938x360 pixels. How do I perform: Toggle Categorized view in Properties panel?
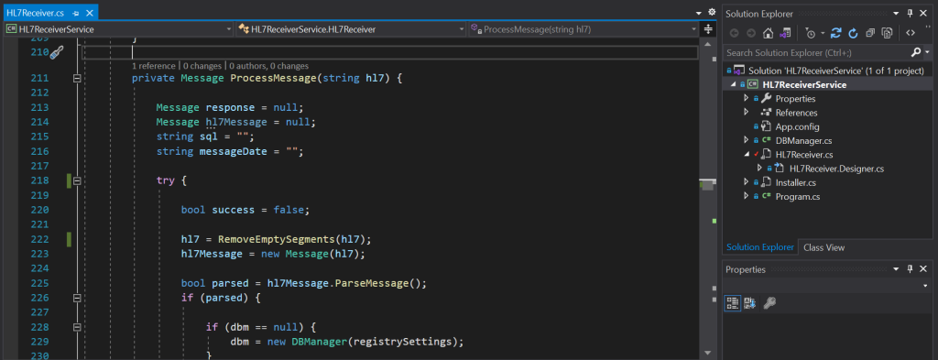[x=732, y=302]
